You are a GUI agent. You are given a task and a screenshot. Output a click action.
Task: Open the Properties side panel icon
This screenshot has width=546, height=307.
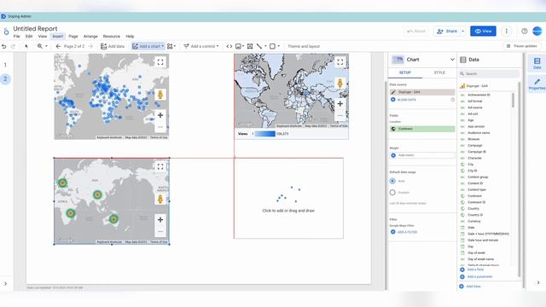537,84
